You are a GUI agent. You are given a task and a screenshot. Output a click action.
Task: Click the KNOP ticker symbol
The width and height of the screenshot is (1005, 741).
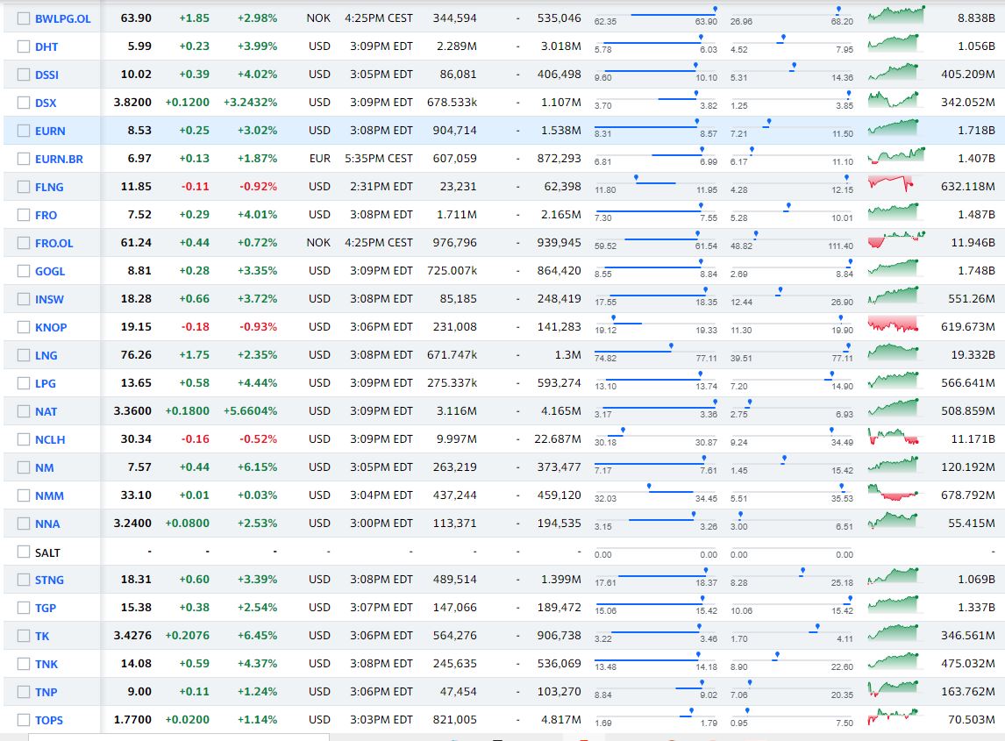point(51,327)
